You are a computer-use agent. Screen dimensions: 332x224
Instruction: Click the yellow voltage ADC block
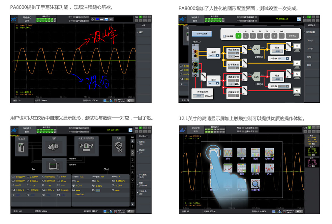click(x=256, y=49)
